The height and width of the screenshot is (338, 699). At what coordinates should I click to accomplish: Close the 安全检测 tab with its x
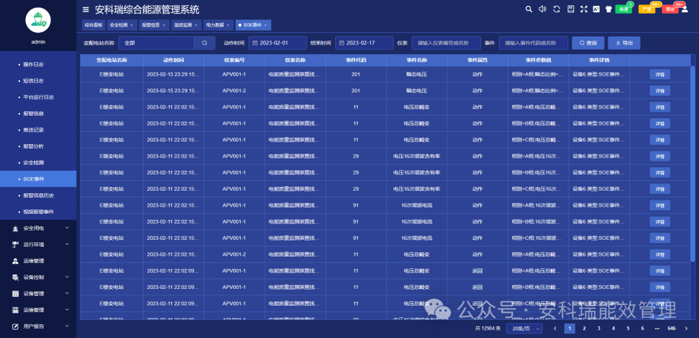click(131, 25)
